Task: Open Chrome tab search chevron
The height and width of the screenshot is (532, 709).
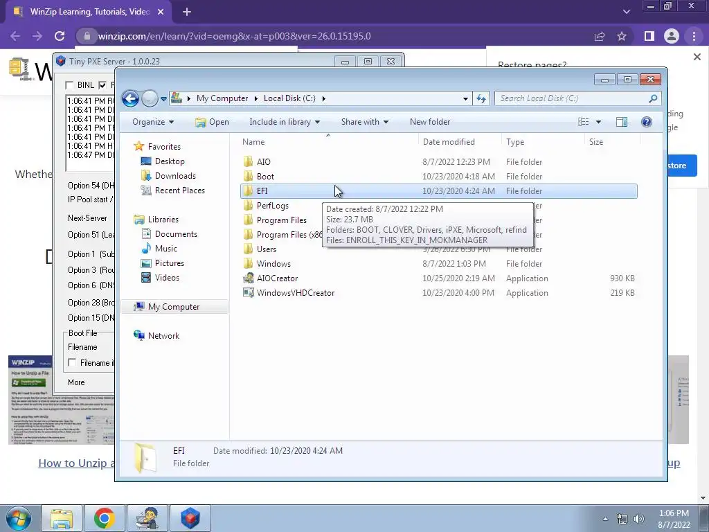Action: 626,12
